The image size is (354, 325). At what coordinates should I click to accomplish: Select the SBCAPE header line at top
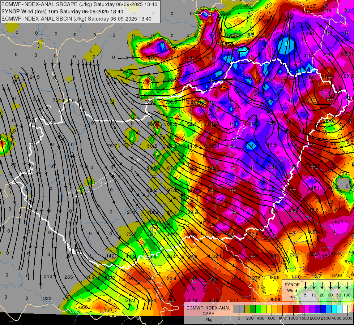[x=79, y=4]
